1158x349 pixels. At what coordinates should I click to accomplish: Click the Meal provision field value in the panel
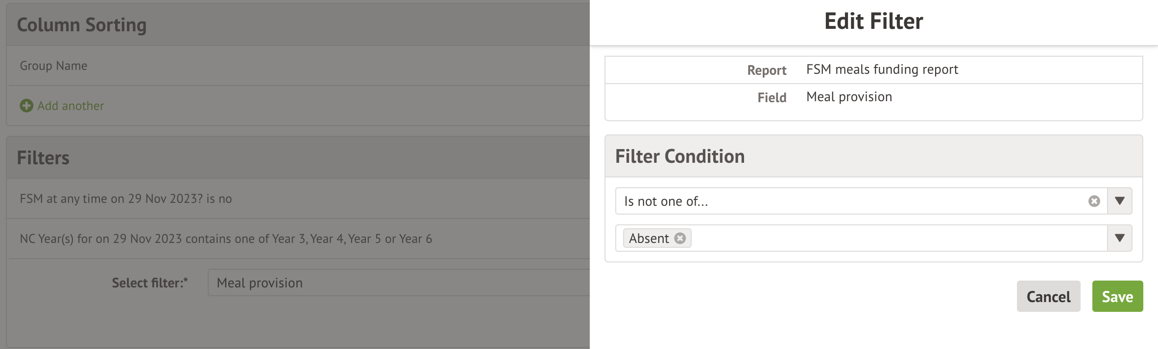tap(849, 97)
